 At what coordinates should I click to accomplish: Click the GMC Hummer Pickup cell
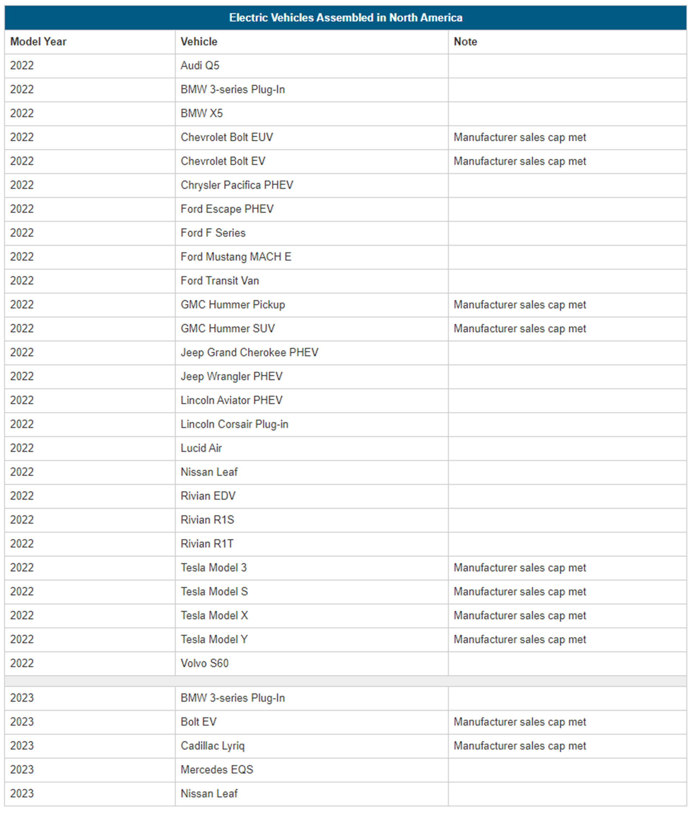(x=232, y=304)
